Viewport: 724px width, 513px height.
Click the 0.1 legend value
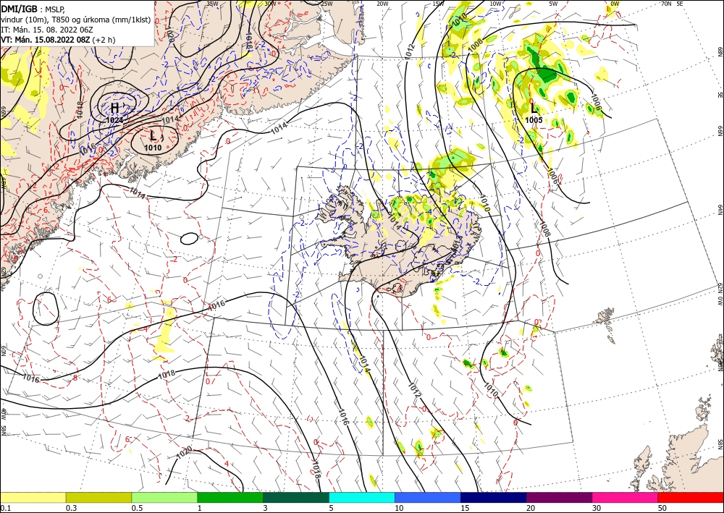point(4,508)
